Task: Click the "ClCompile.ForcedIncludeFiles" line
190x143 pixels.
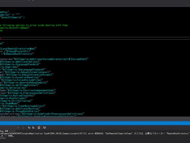Action: pyautogui.click(x=22, y=80)
